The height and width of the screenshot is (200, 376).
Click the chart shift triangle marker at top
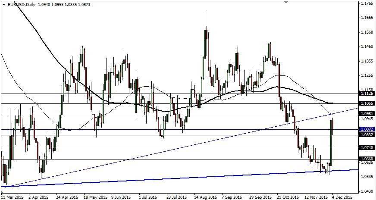point(285,2)
